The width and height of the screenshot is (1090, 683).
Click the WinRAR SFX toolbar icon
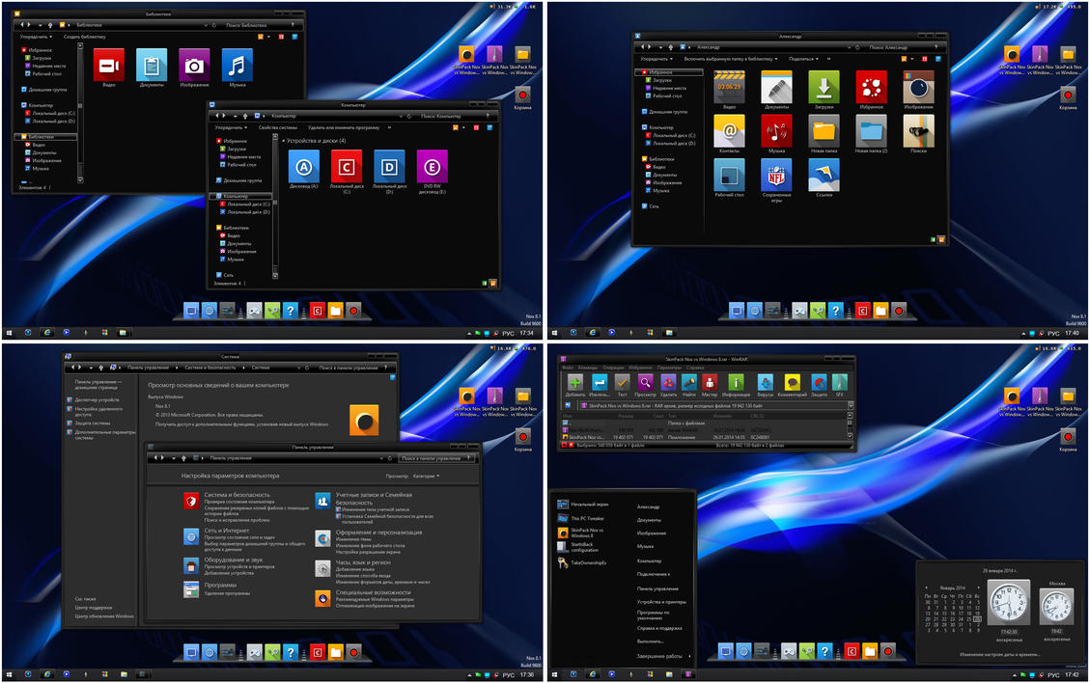(839, 384)
